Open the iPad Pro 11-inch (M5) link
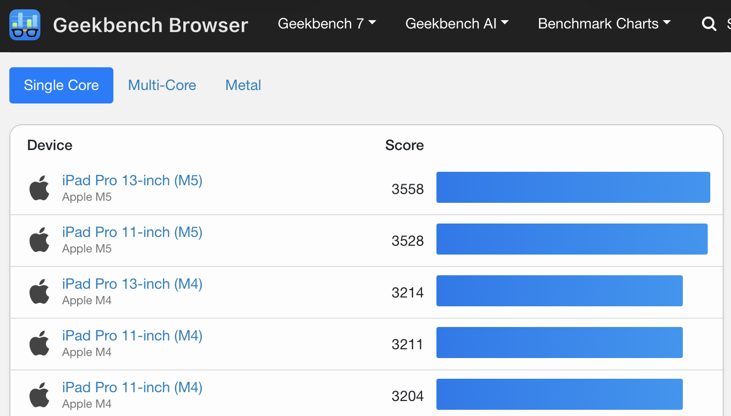This screenshot has width=731, height=416. (132, 232)
